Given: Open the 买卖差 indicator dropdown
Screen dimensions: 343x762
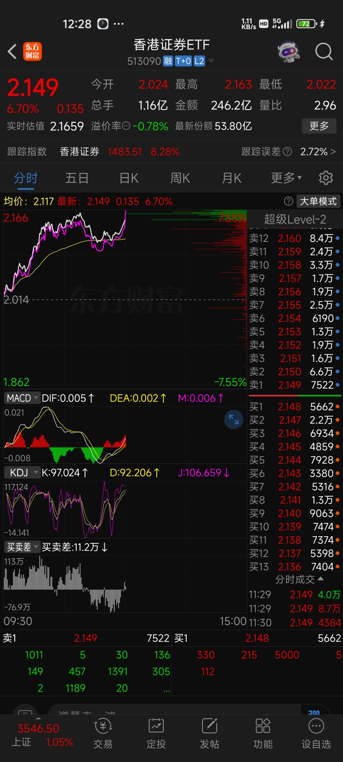Looking at the screenshot, I should click(x=22, y=547).
